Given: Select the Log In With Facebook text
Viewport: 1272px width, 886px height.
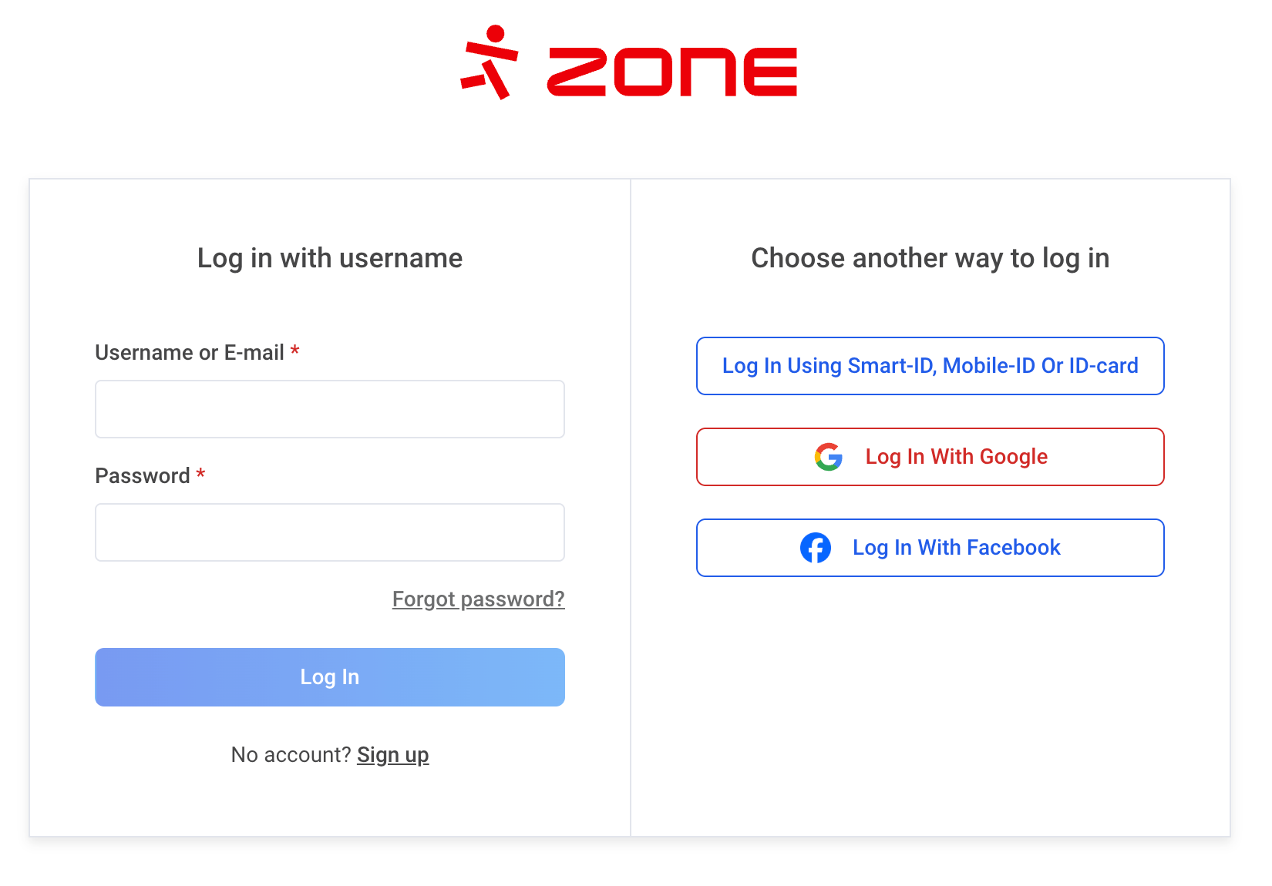Looking at the screenshot, I should coord(956,548).
